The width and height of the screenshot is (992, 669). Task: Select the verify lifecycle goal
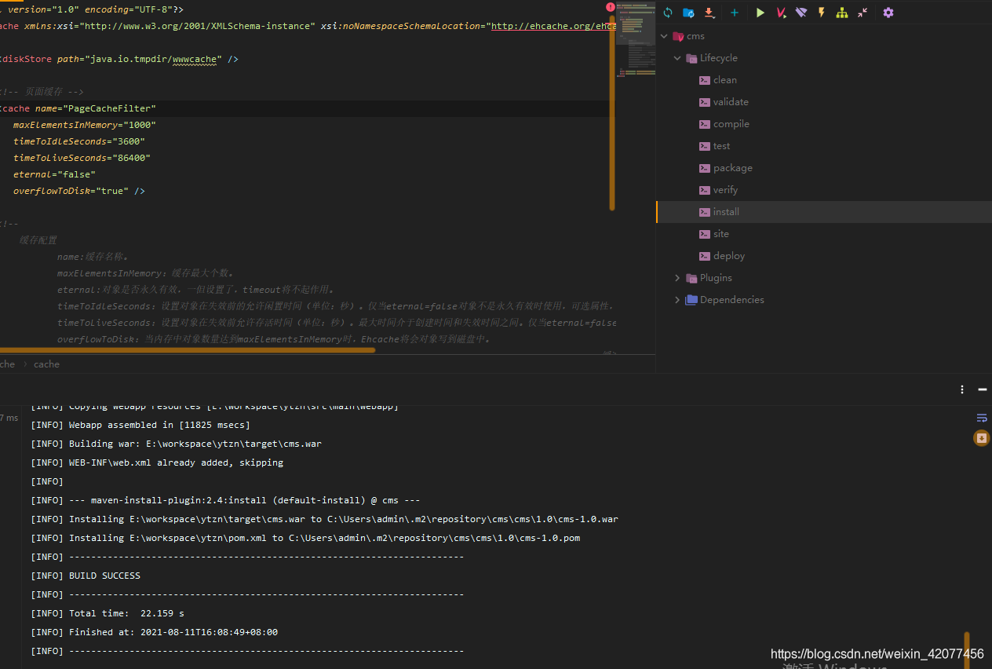(x=725, y=190)
